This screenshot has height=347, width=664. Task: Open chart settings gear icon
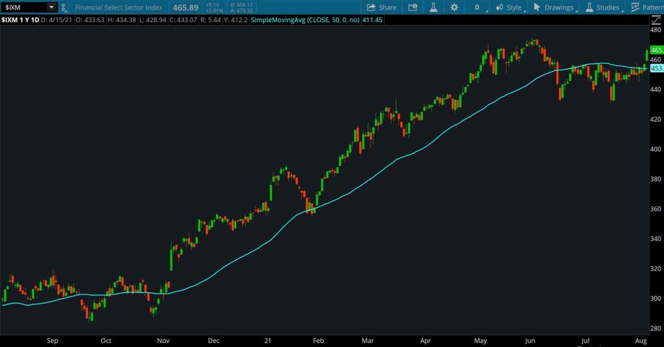point(454,8)
